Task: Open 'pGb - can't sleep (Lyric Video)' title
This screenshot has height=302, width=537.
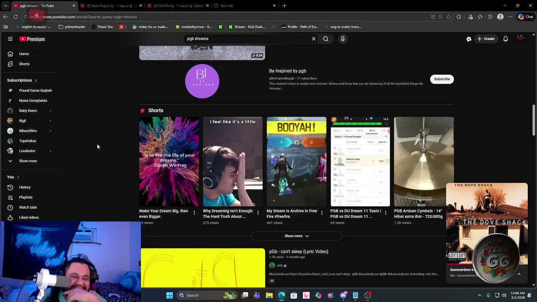Action: click(299, 251)
